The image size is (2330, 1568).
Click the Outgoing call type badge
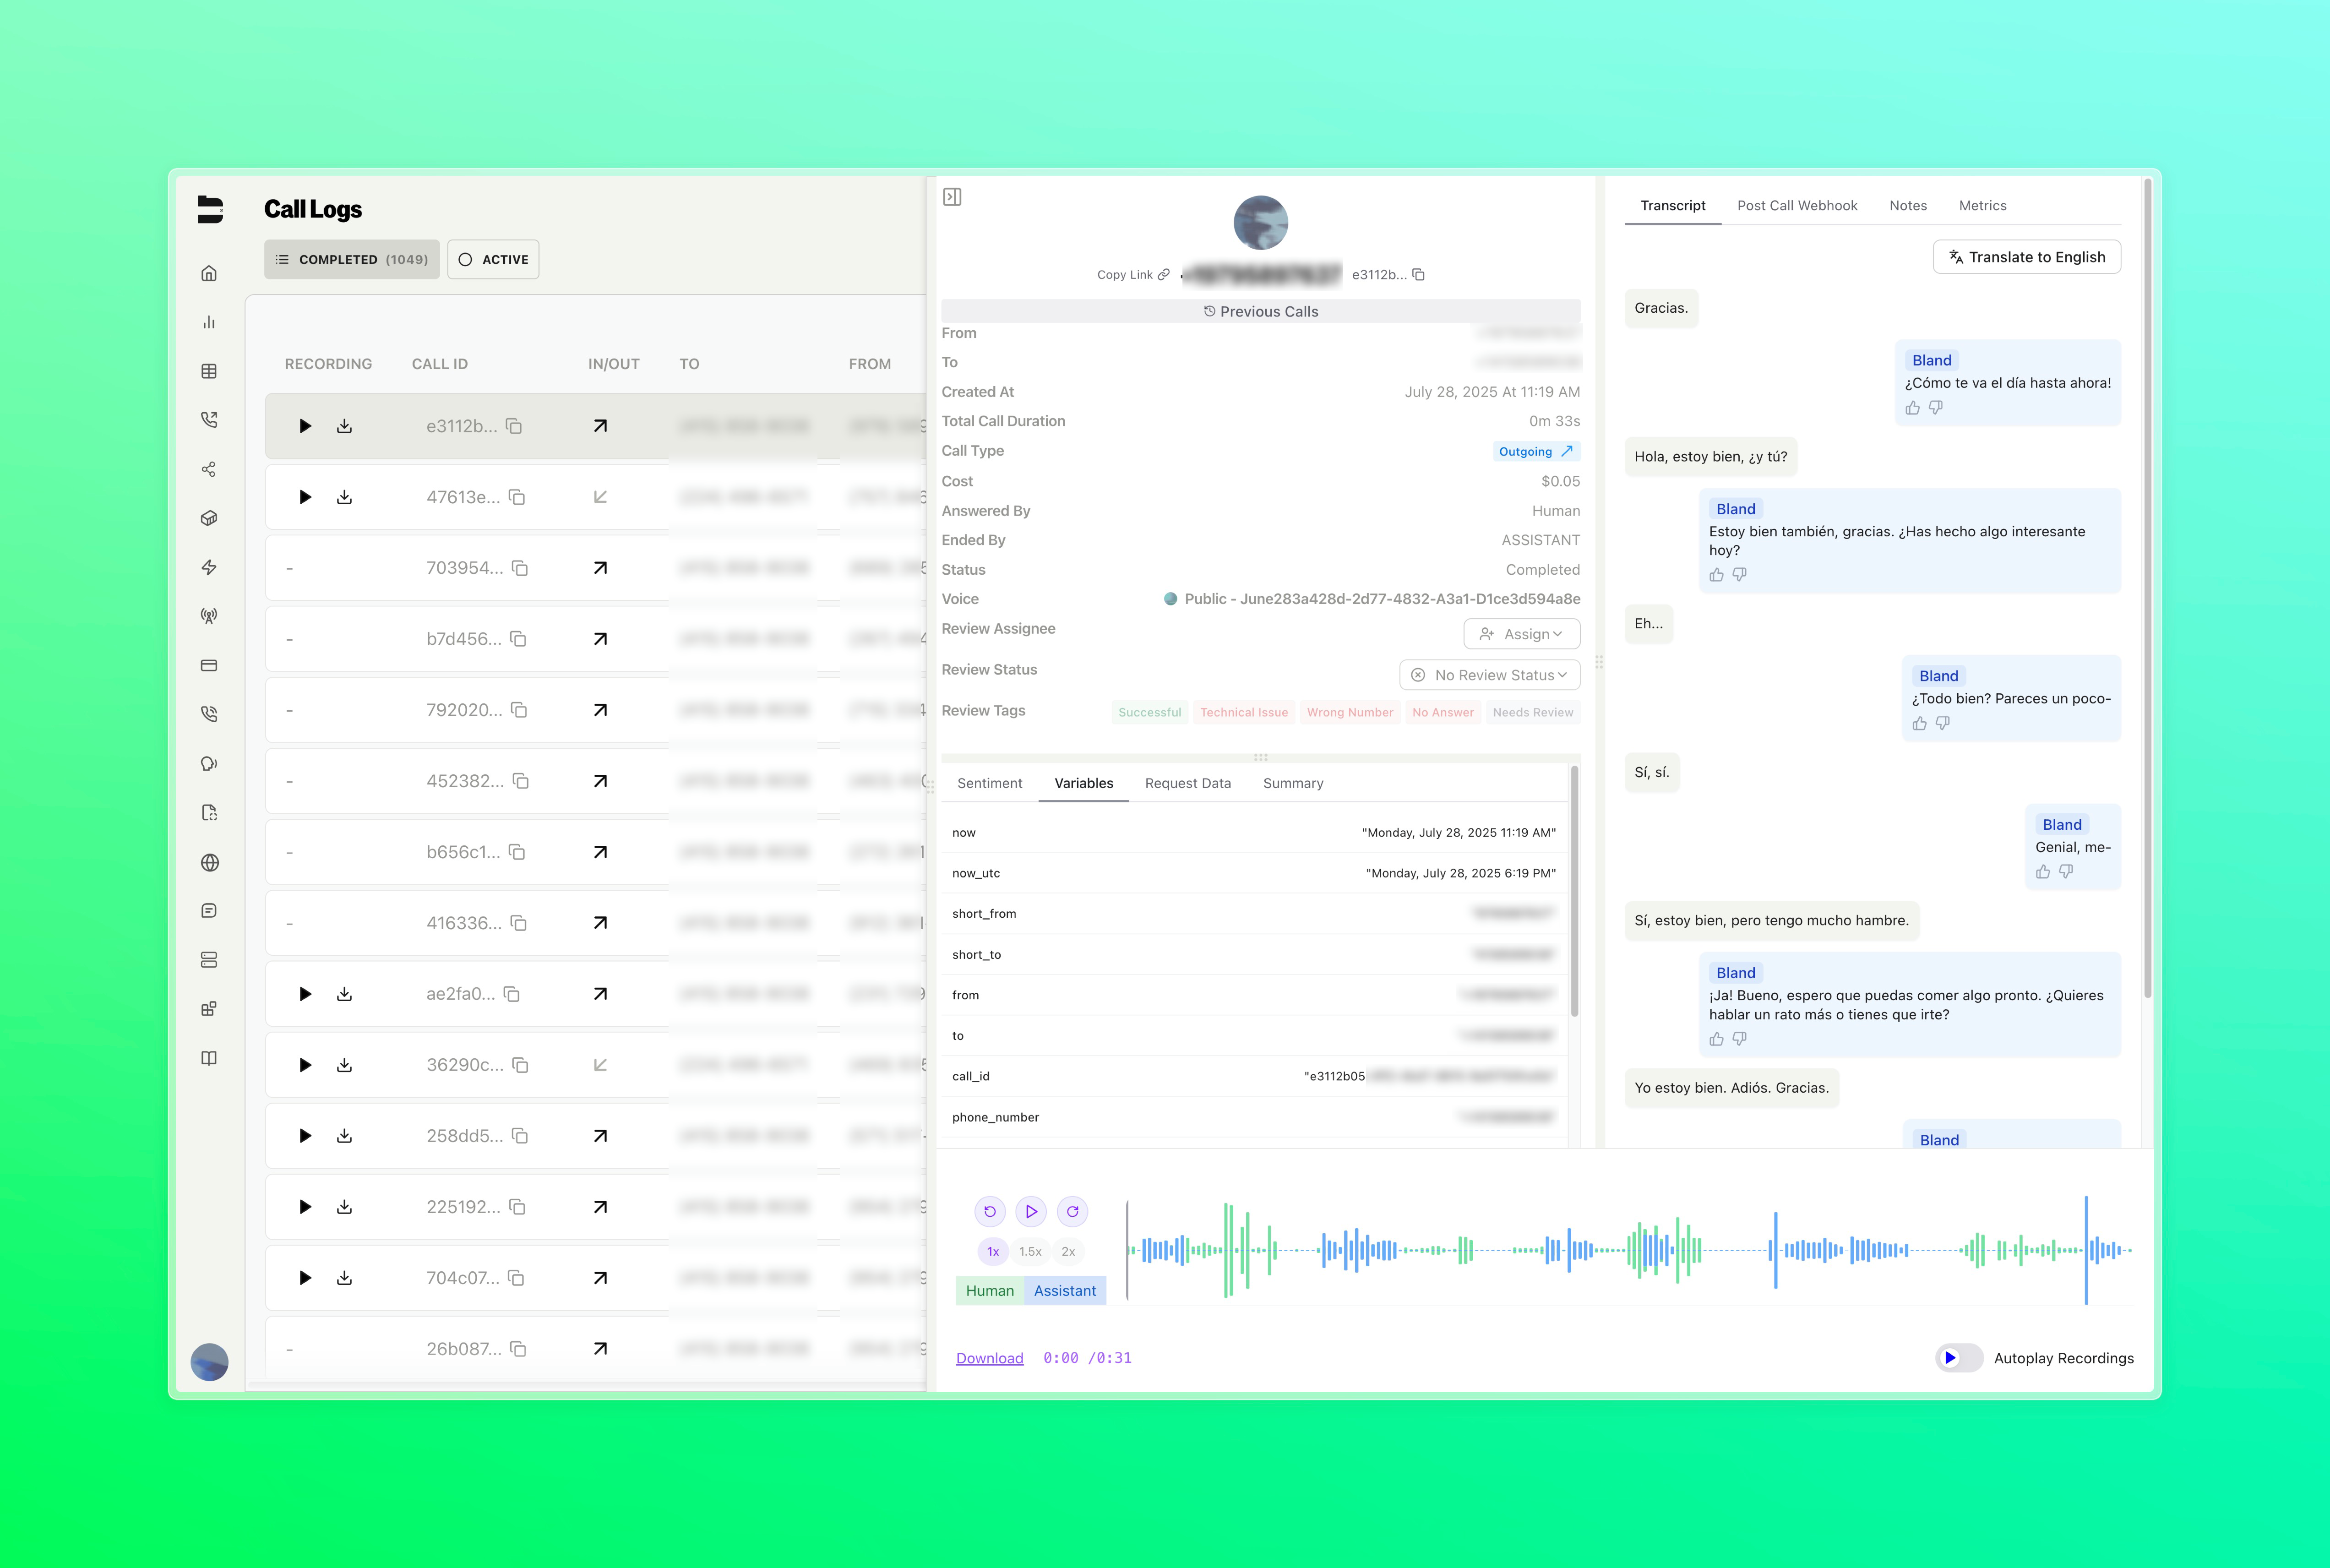point(1536,452)
